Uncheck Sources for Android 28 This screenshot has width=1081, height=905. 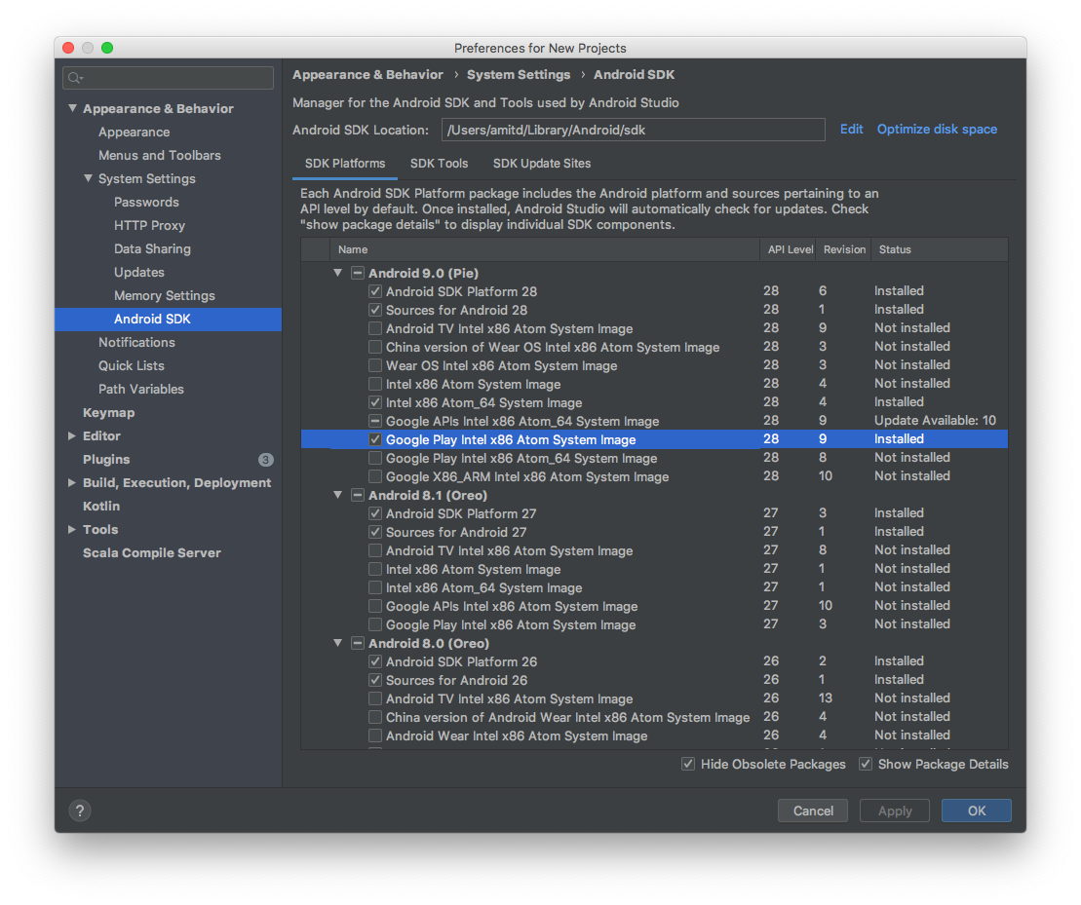(375, 310)
